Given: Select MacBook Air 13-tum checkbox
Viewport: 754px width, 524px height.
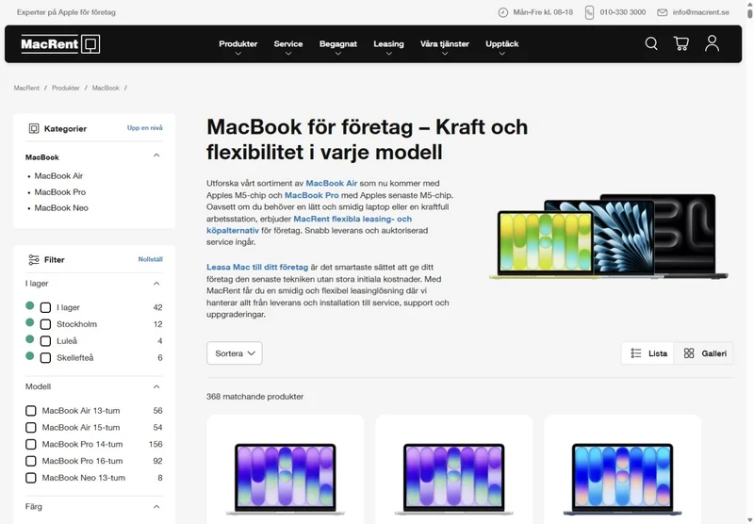Looking at the screenshot, I should pyautogui.click(x=31, y=411).
